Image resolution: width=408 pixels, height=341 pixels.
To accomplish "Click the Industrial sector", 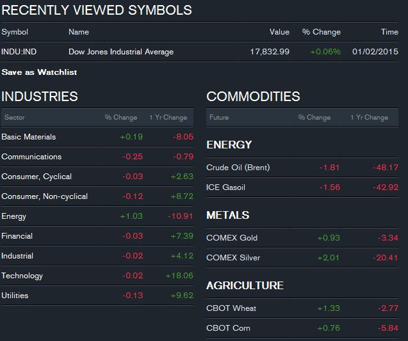I will coord(18,256).
